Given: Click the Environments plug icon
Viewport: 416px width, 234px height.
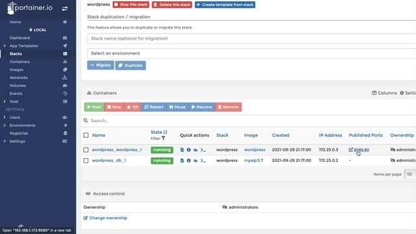Looking at the screenshot, I should click(65, 125).
